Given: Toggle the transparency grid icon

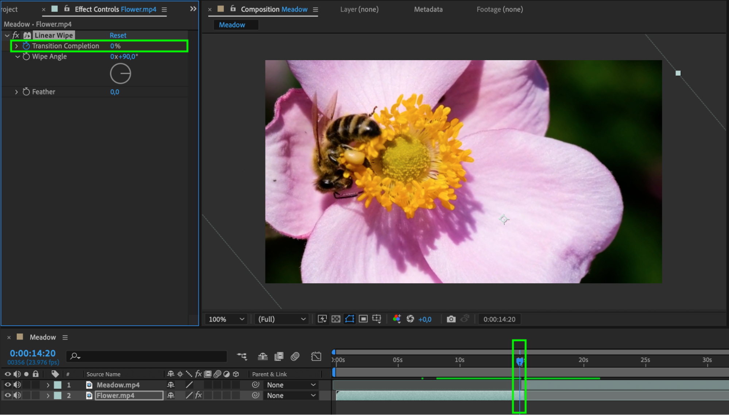Looking at the screenshot, I should [336, 319].
